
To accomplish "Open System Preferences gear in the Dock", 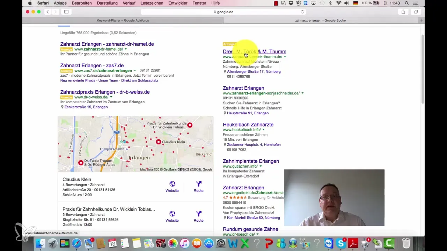I will pos(221,243).
